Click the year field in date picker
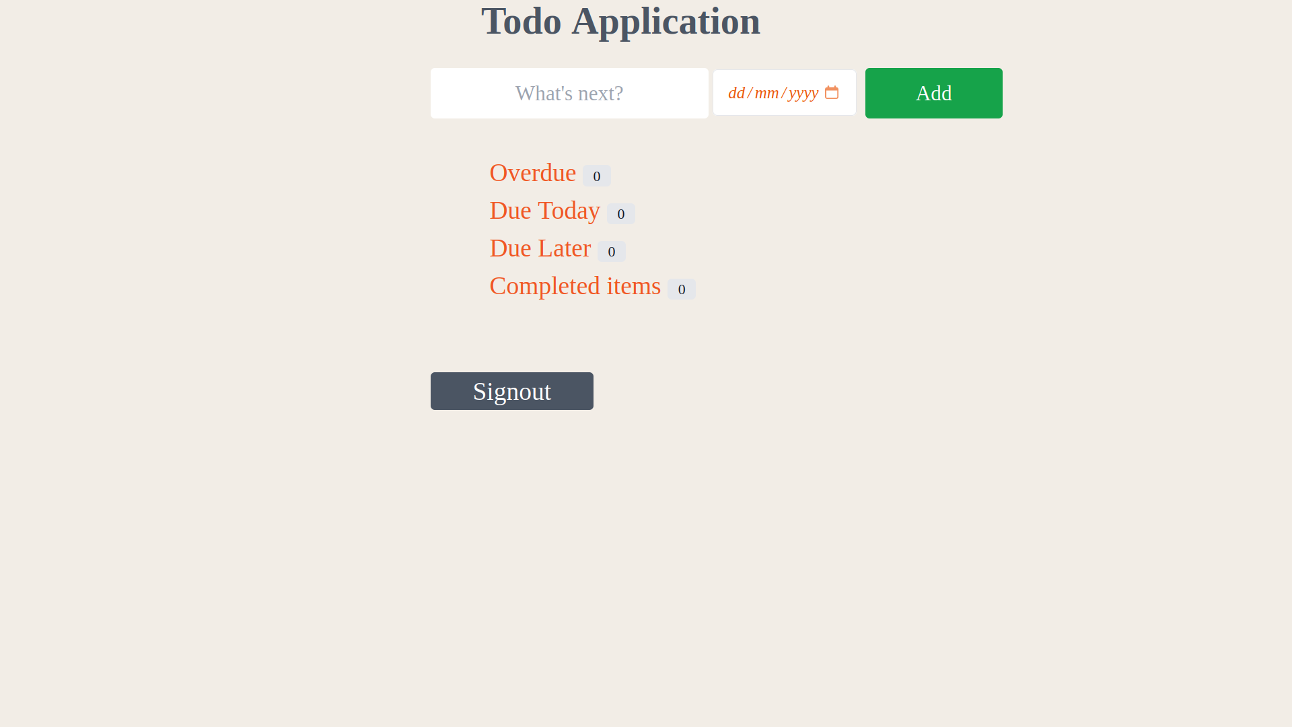1292x727 pixels. pyautogui.click(x=801, y=93)
